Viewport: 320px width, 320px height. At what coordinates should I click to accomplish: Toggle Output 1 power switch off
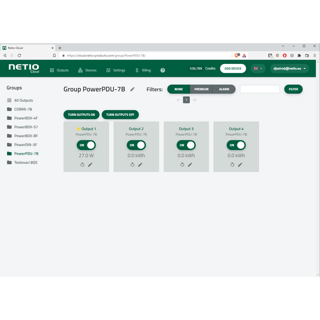point(86,145)
